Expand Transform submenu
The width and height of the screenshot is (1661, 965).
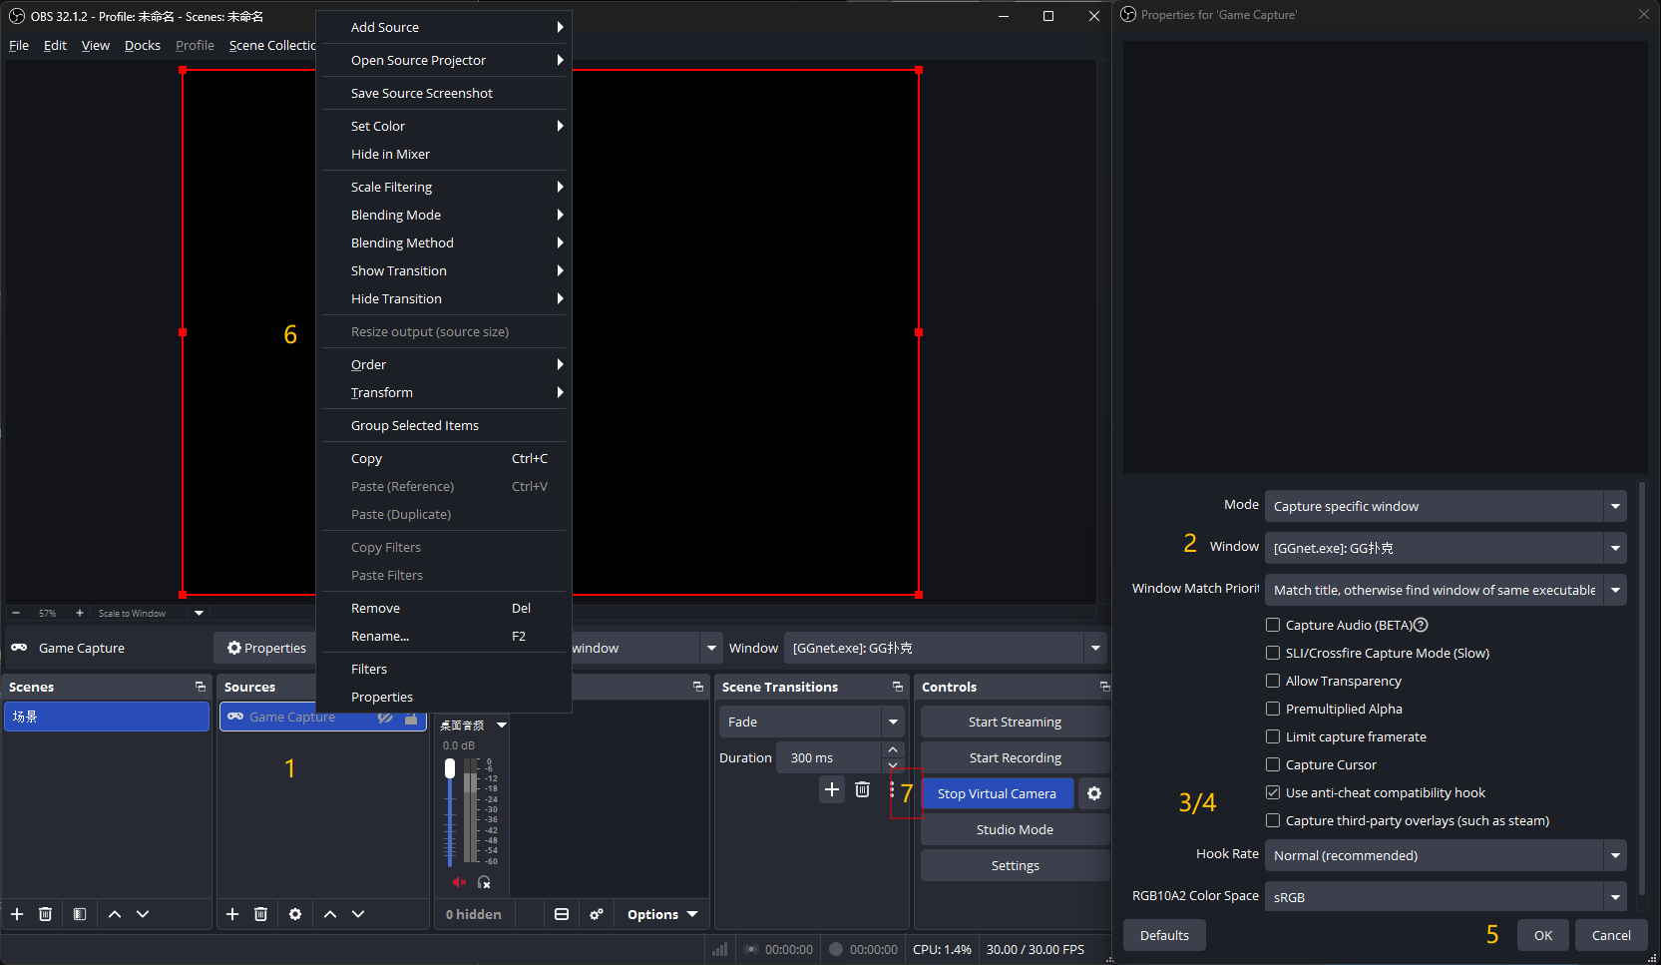tap(444, 392)
